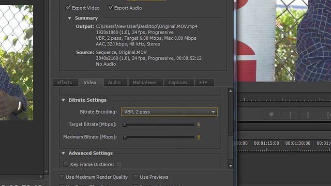Click the Mark In bracket icon
This screenshot has width=331, height=186.
tap(290, 115)
